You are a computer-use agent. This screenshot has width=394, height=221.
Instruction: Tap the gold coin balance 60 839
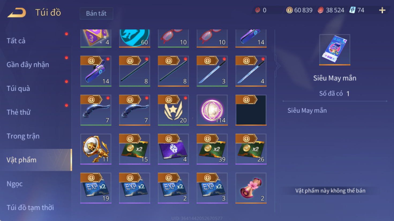299,10
